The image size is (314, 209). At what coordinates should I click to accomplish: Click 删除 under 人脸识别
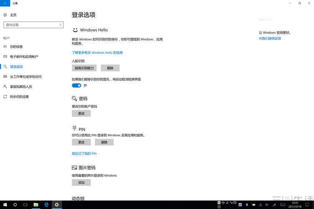(110, 68)
